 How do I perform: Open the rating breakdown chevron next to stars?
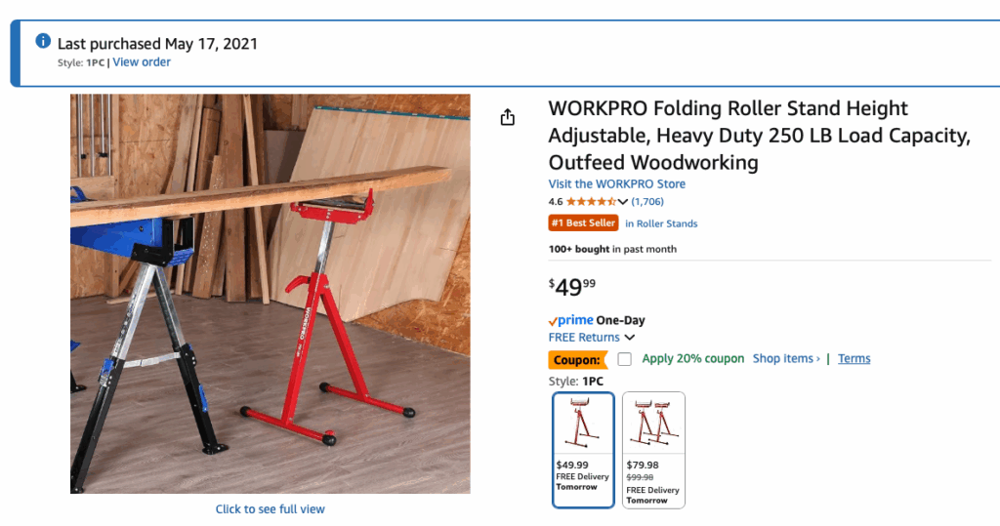pos(623,202)
